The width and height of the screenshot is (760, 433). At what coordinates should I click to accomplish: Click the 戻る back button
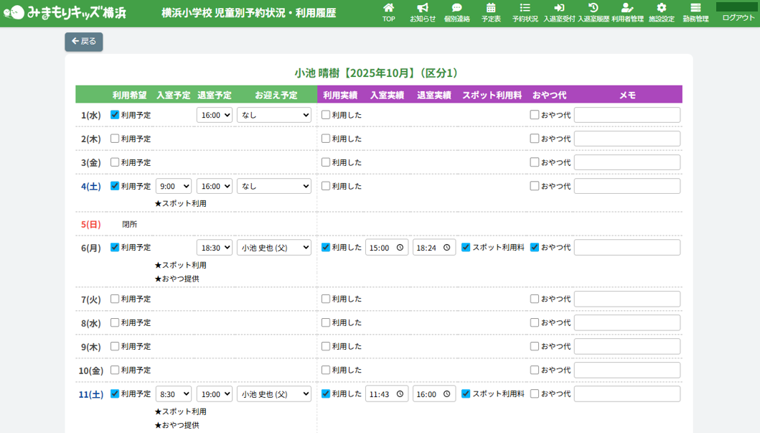(84, 42)
